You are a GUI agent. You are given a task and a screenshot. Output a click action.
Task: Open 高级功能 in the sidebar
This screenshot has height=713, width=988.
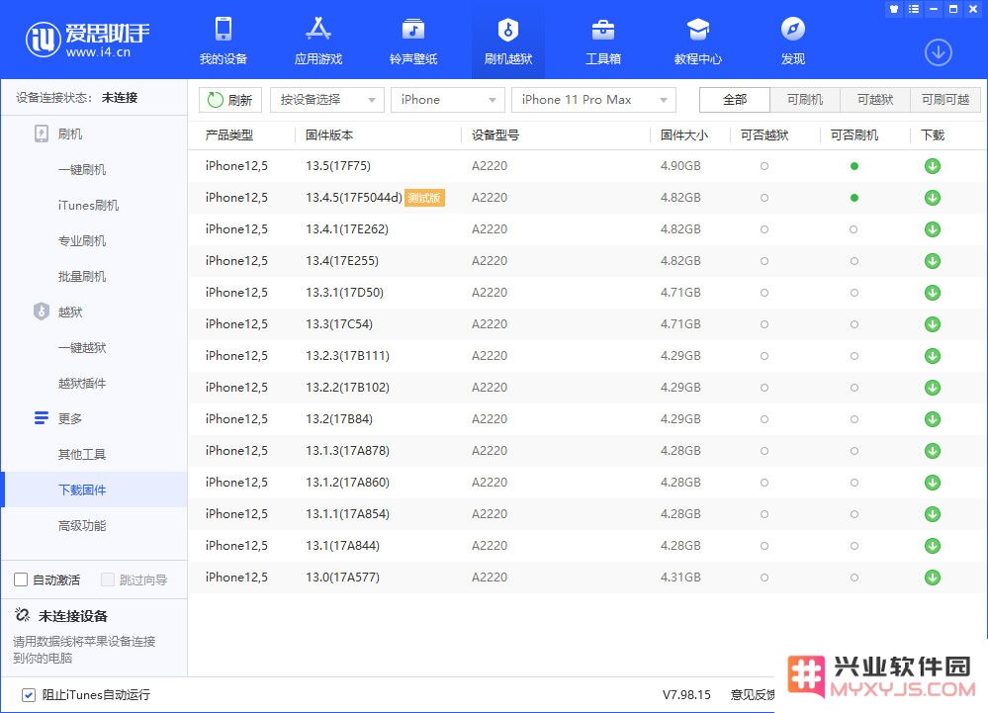pyautogui.click(x=82, y=525)
